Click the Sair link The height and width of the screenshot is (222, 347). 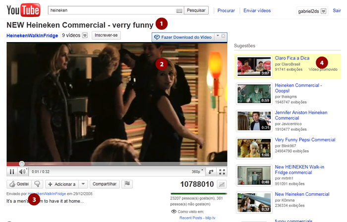[337, 10]
